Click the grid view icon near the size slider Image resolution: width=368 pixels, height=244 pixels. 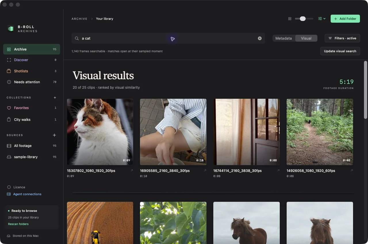[x=290, y=19]
